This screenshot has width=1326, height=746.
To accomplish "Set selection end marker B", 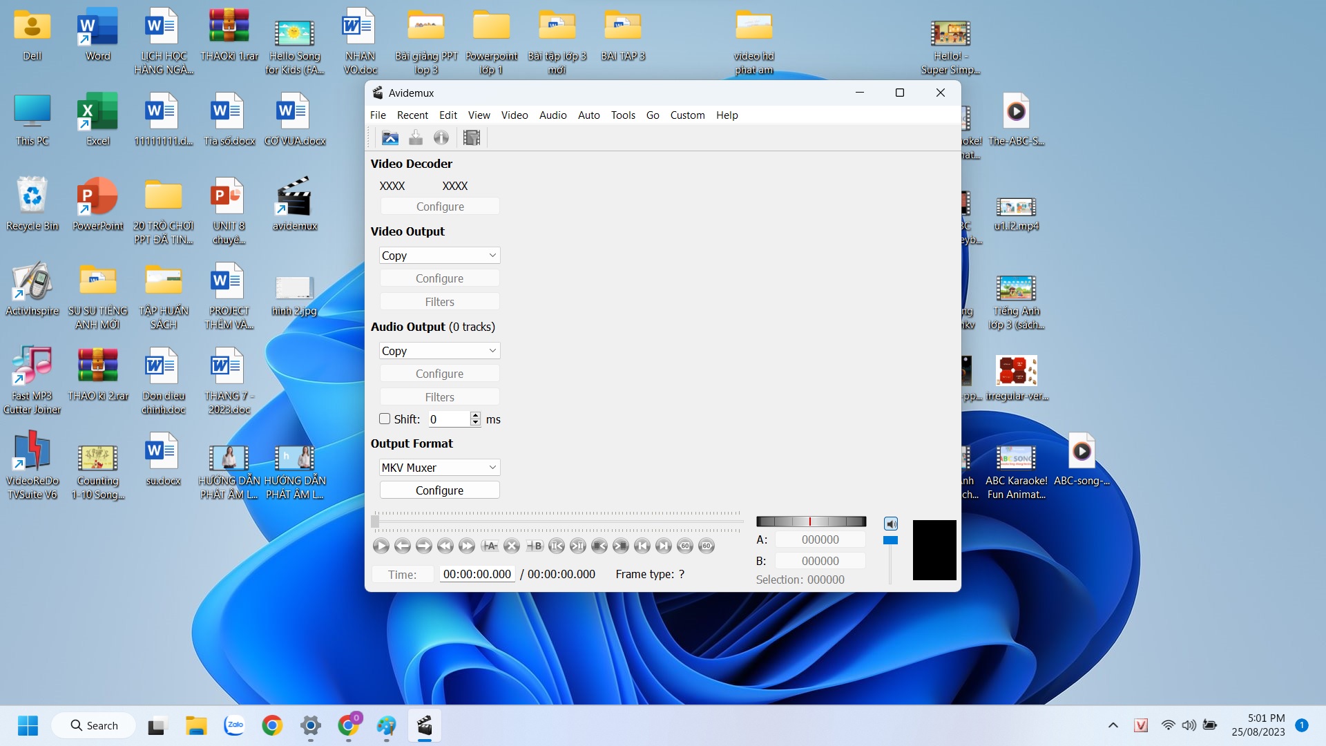I will click(x=535, y=546).
